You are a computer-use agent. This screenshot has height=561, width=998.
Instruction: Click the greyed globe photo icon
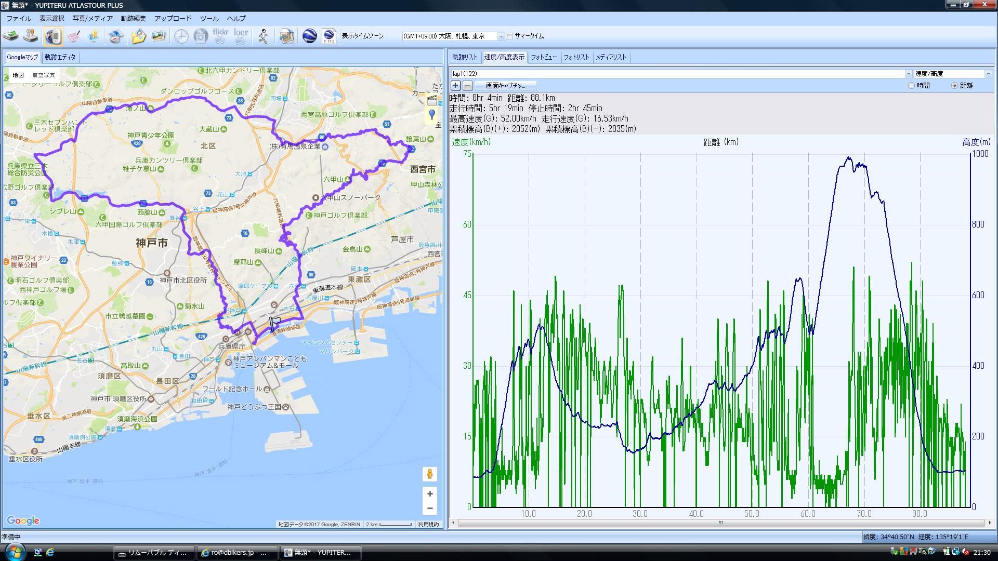pos(201,36)
